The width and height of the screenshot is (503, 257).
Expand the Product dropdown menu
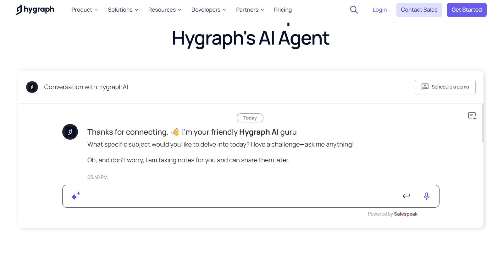click(85, 10)
